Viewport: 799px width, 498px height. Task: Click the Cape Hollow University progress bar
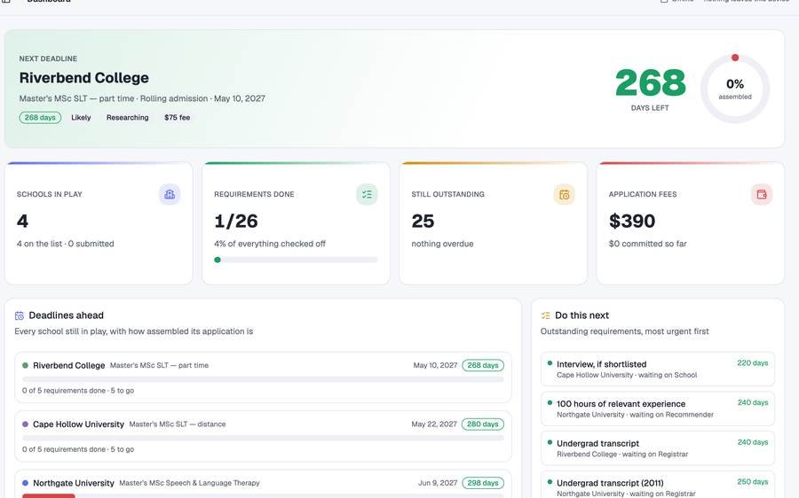click(x=263, y=438)
